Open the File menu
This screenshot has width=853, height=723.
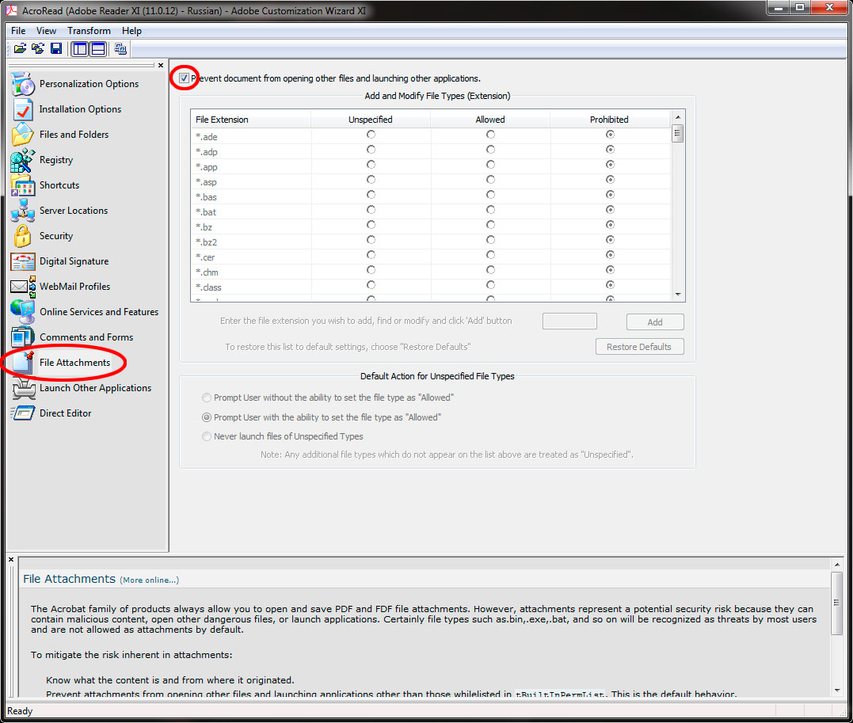point(18,30)
